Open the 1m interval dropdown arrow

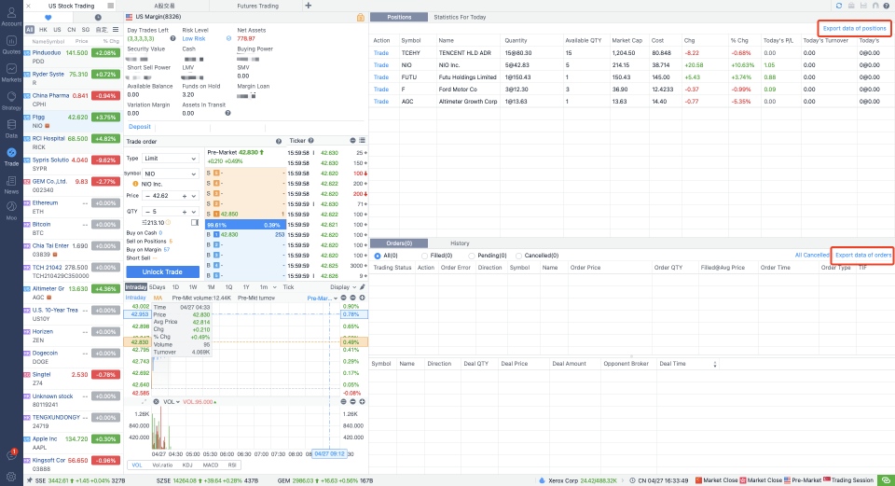[274, 287]
